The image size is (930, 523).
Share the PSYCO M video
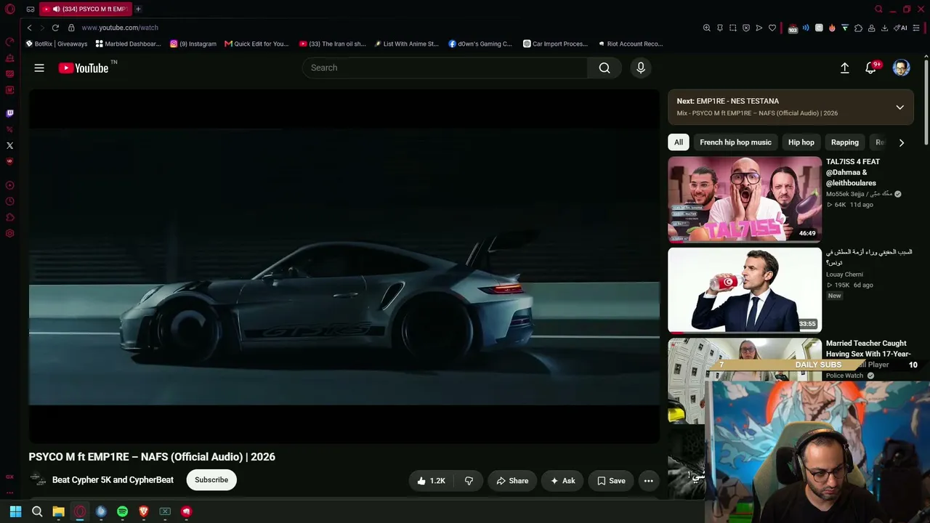(x=512, y=481)
